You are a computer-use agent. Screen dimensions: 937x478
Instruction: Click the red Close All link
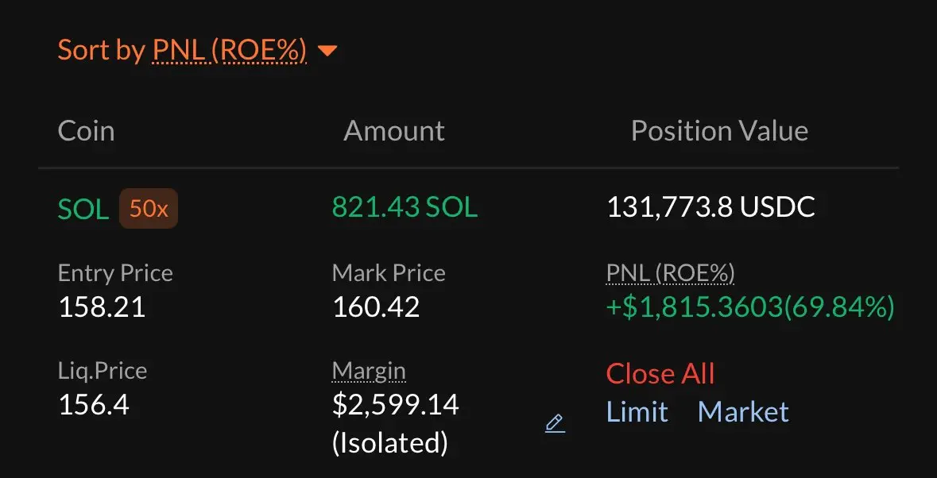pyautogui.click(x=660, y=374)
